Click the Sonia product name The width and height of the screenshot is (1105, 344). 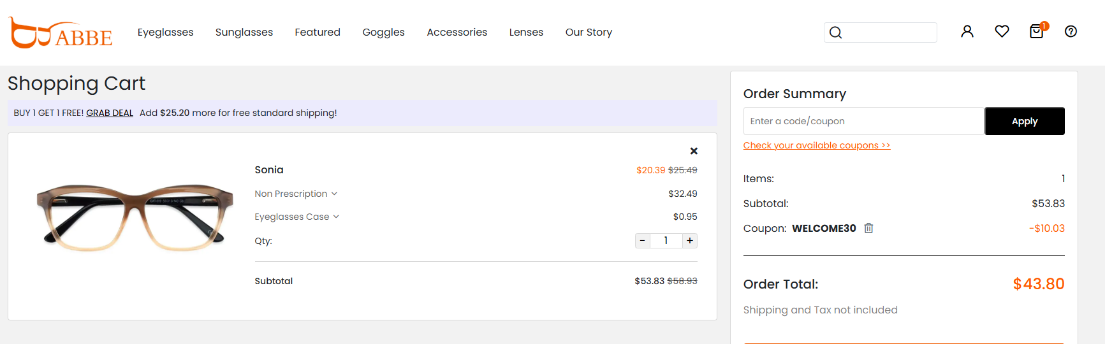269,170
